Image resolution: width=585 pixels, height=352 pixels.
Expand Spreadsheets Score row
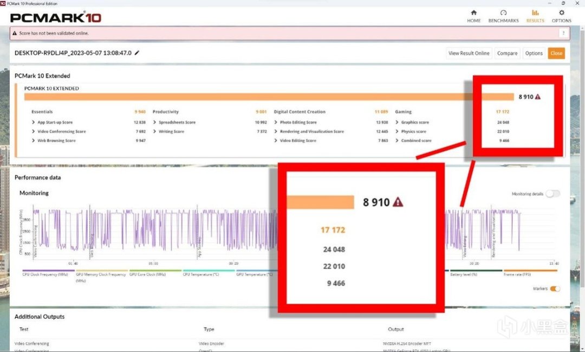tap(174, 122)
